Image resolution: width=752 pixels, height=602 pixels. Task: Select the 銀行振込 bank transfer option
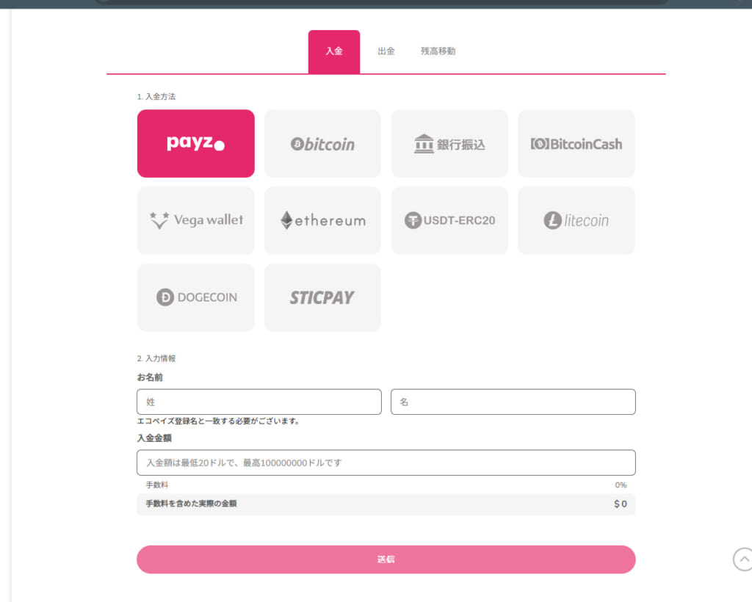click(x=449, y=143)
